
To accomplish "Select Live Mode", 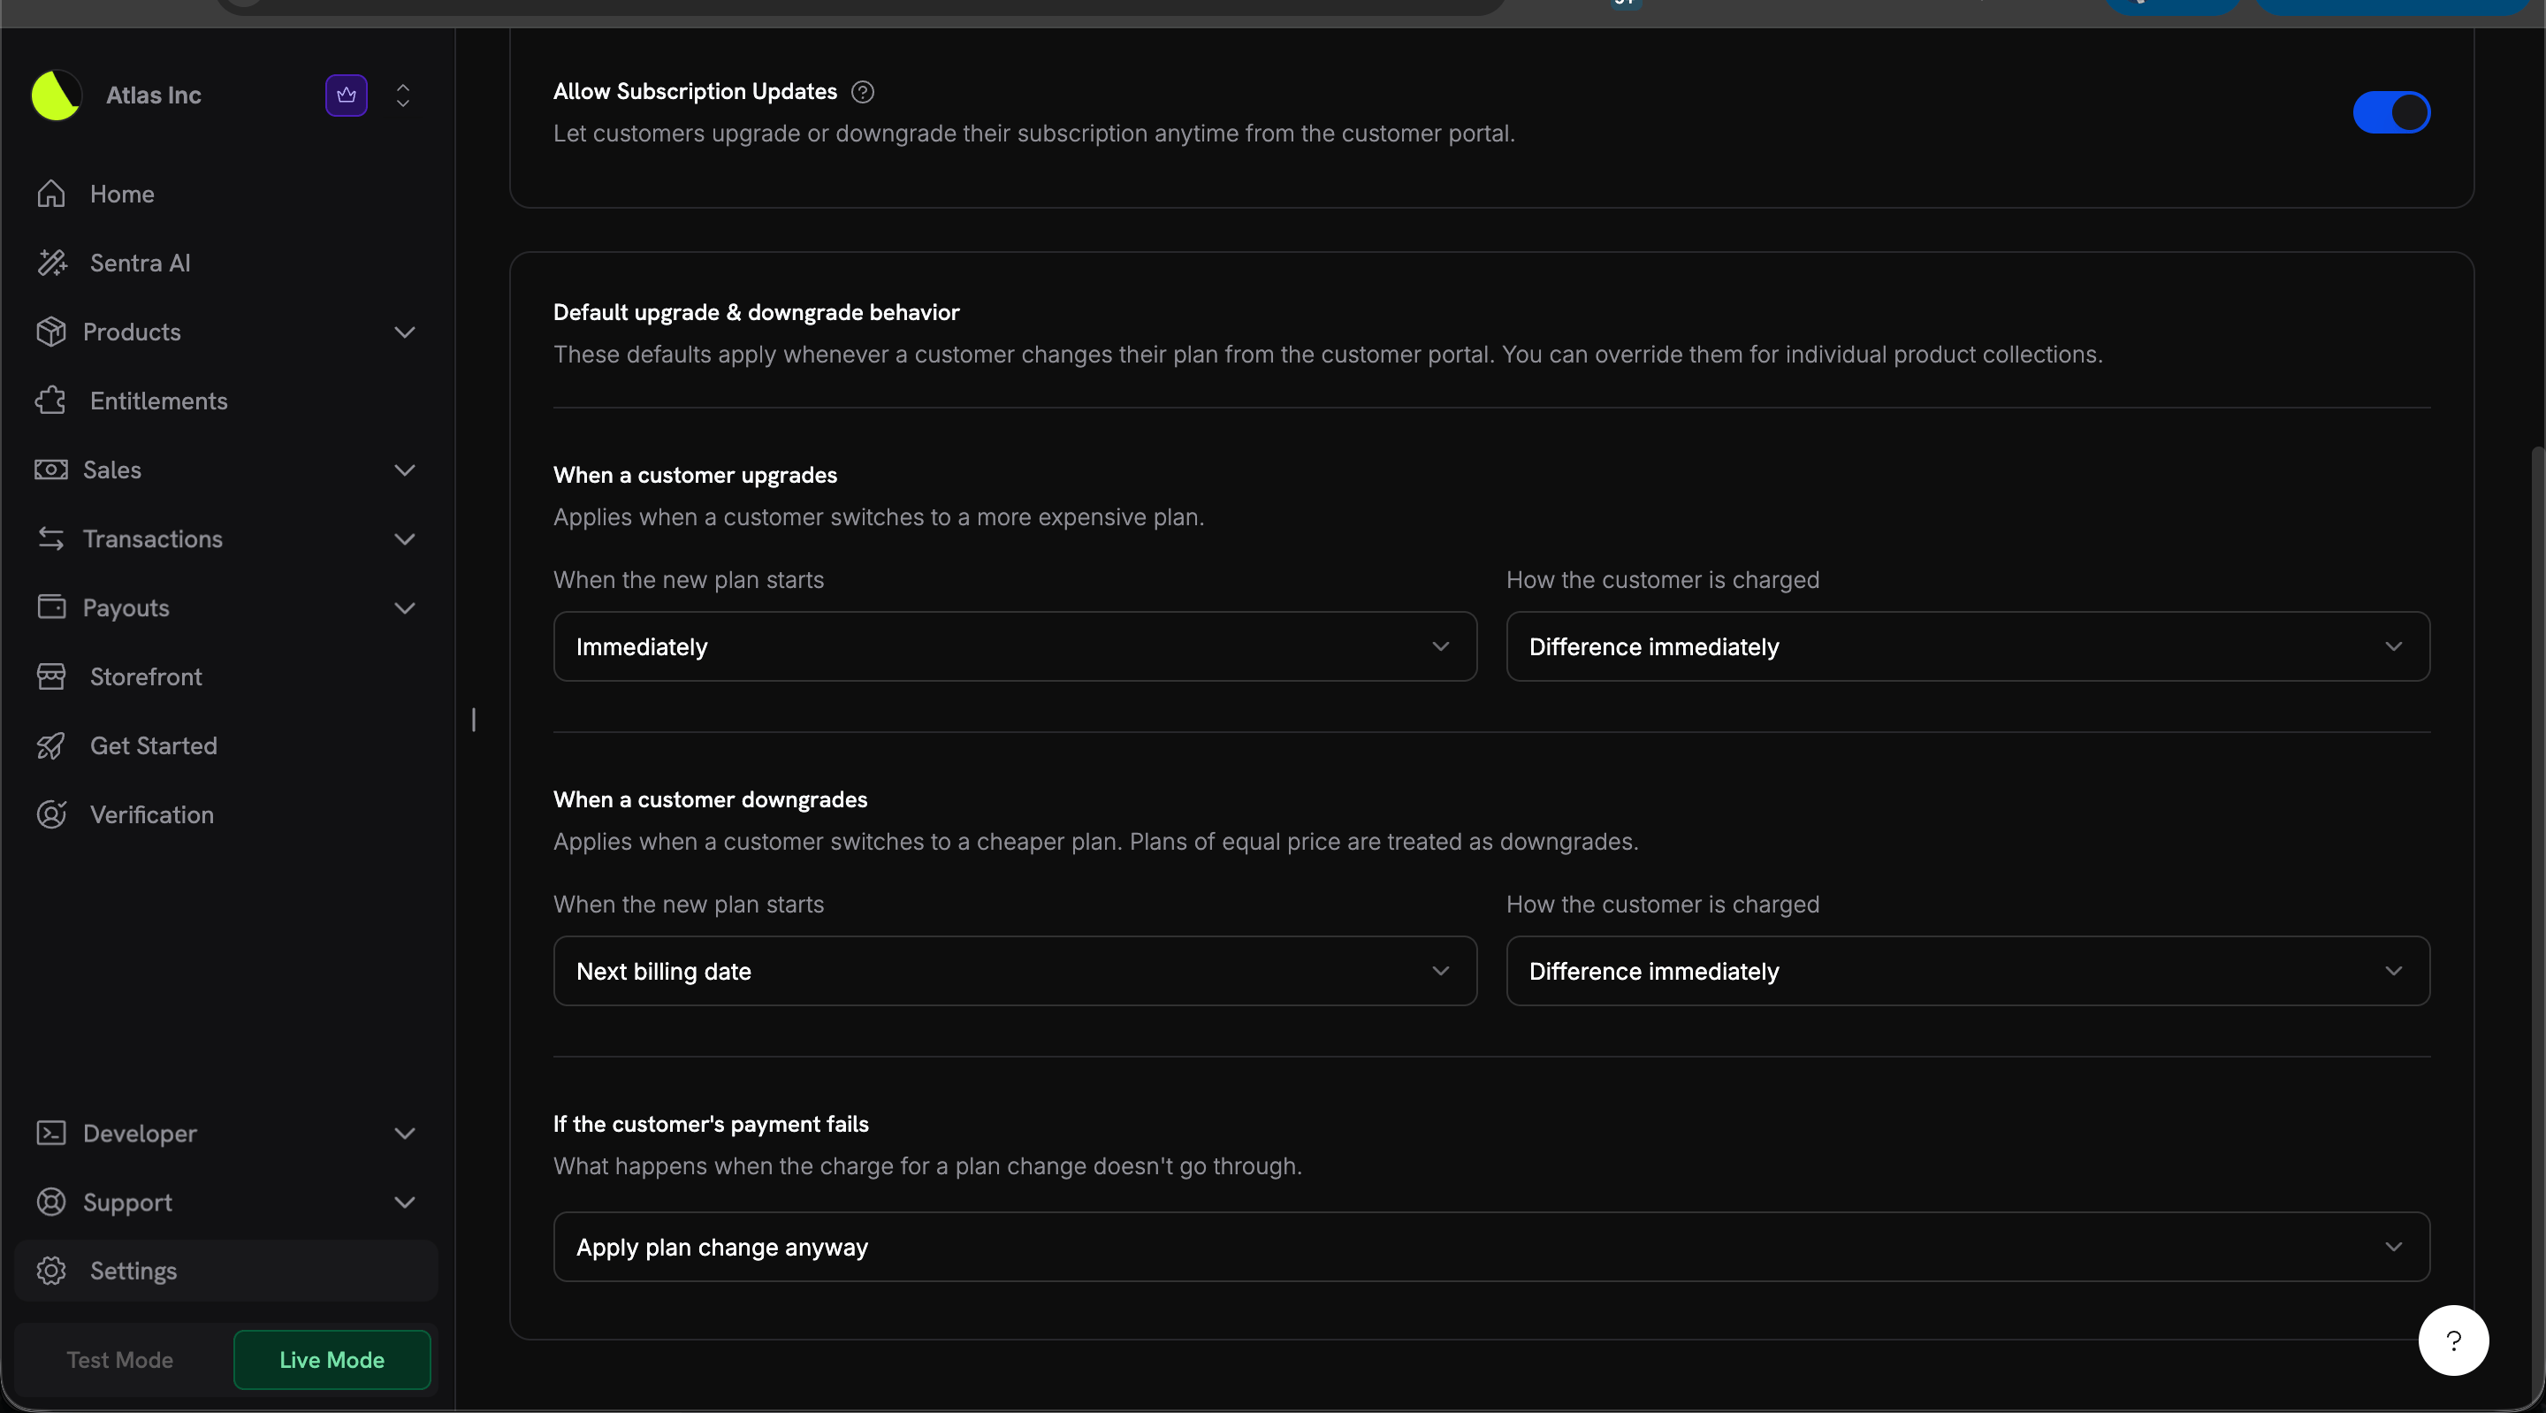I will [332, 1360].
